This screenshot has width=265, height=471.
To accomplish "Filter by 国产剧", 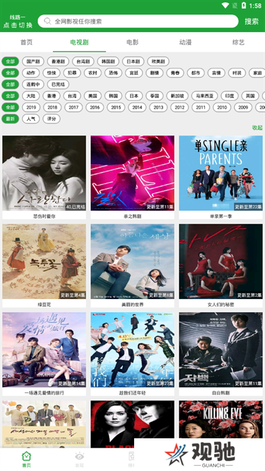I will pos(33,61).
